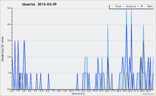Click the '23 h' x-axis label

click(x=148, y=91)
